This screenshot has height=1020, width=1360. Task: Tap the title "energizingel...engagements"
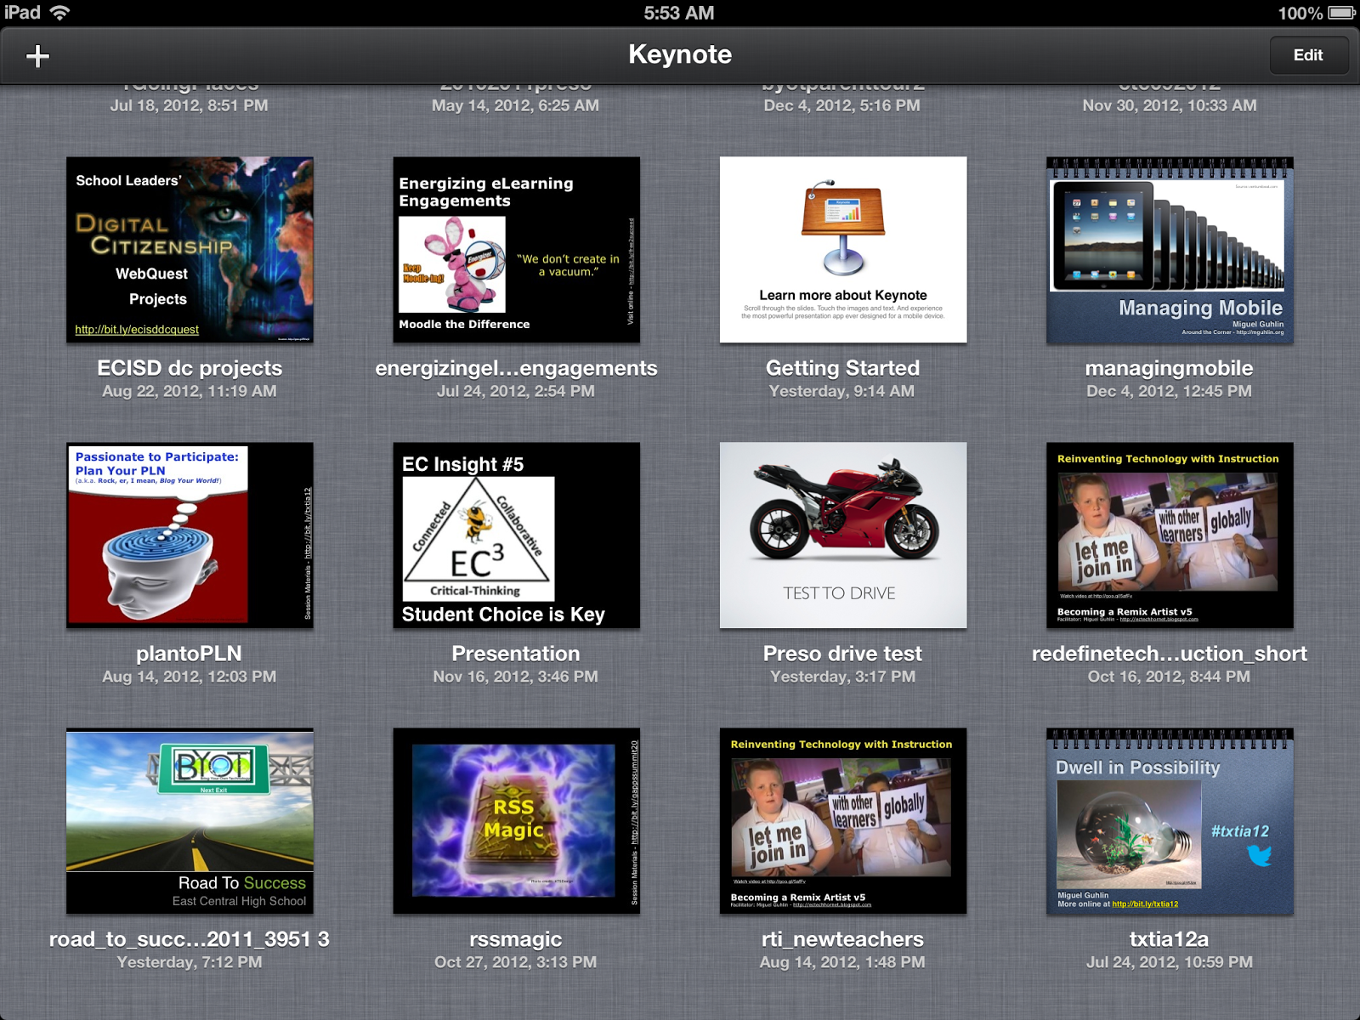point(516,368)
